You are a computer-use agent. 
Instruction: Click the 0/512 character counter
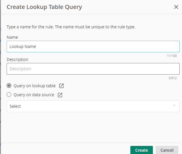[x=172, y=78]
